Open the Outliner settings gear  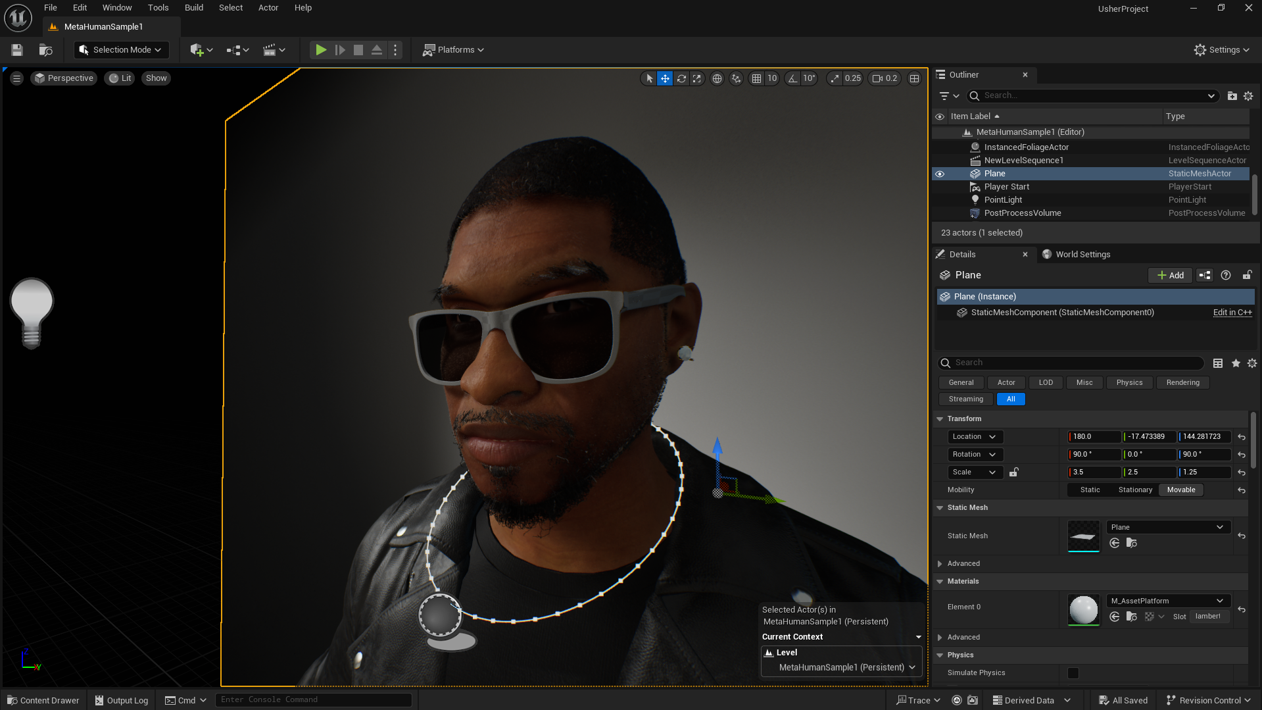(x=1248, y=96)
